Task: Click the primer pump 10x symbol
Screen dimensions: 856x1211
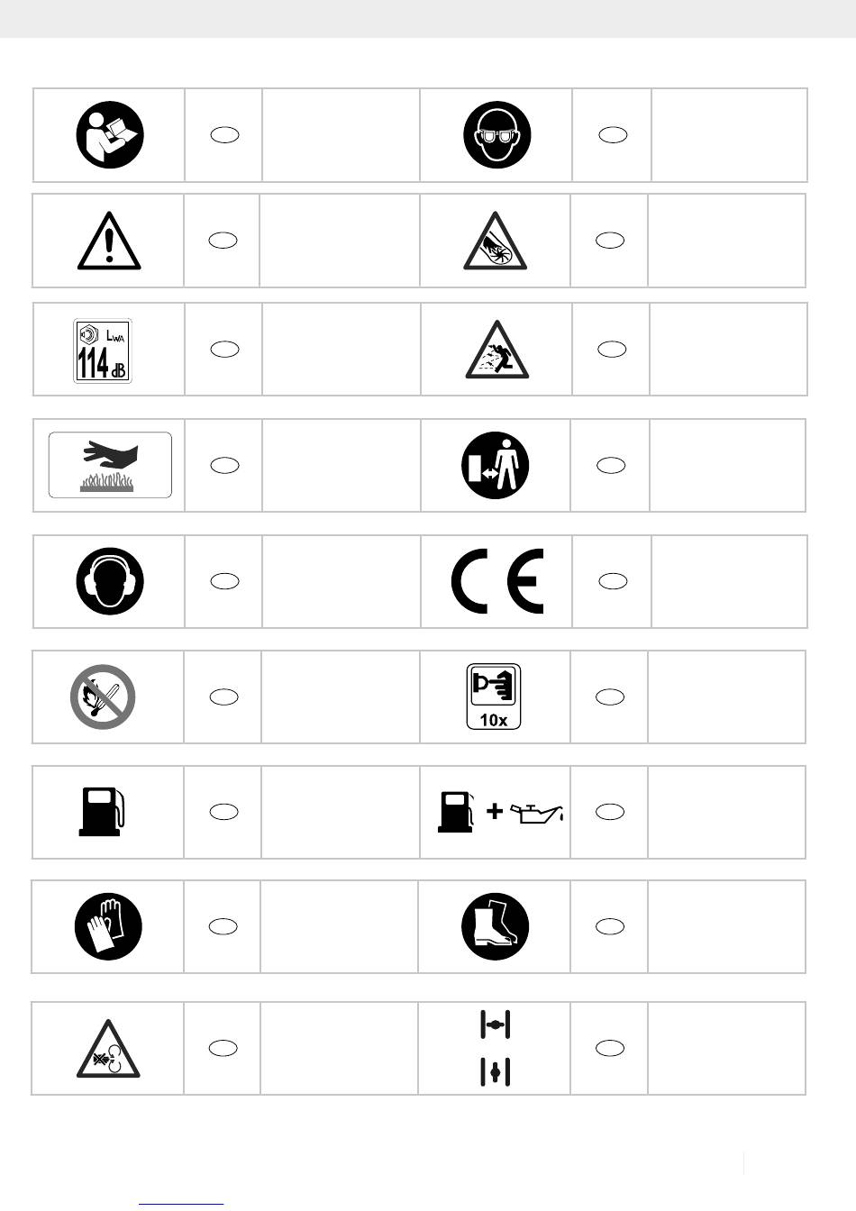Action: 494,697
